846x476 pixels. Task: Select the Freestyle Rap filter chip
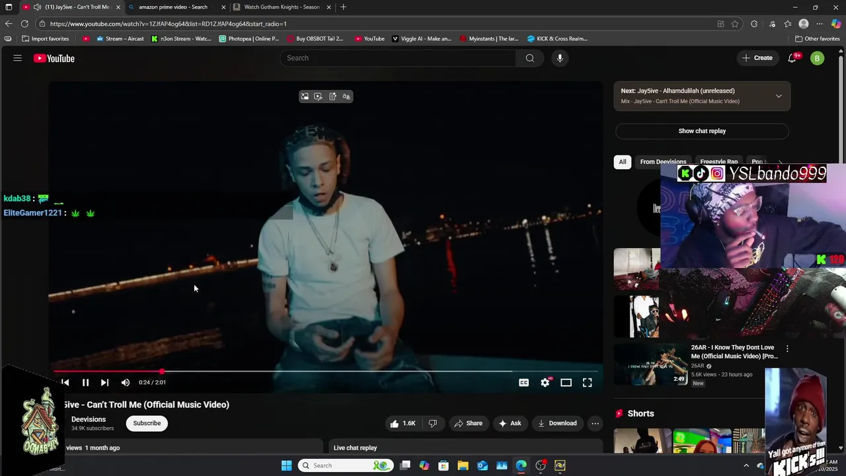[718, 162]
